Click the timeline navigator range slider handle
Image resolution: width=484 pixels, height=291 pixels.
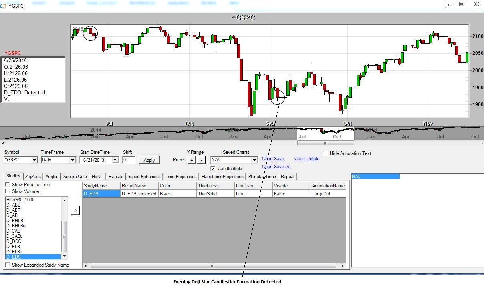[325, 143]
